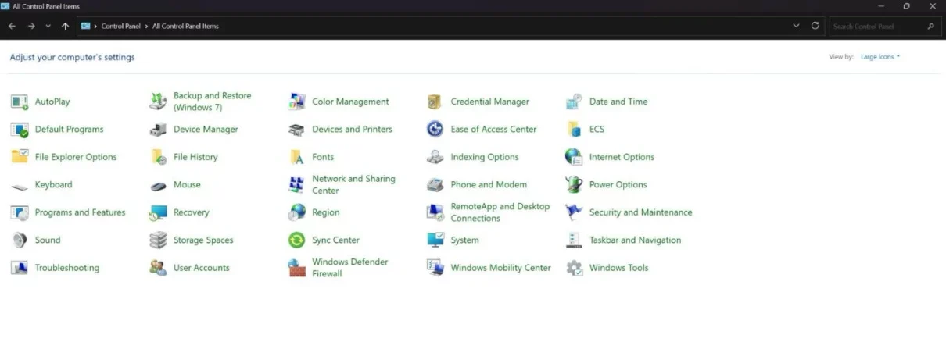Screen dimensions: 946x342
Task: Click the search magnifier icon
Action: click(x=930, y=26)
